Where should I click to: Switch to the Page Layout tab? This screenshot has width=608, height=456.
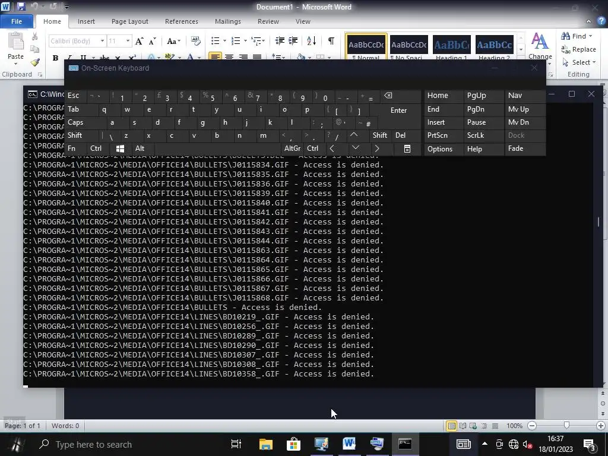[130, 21]
